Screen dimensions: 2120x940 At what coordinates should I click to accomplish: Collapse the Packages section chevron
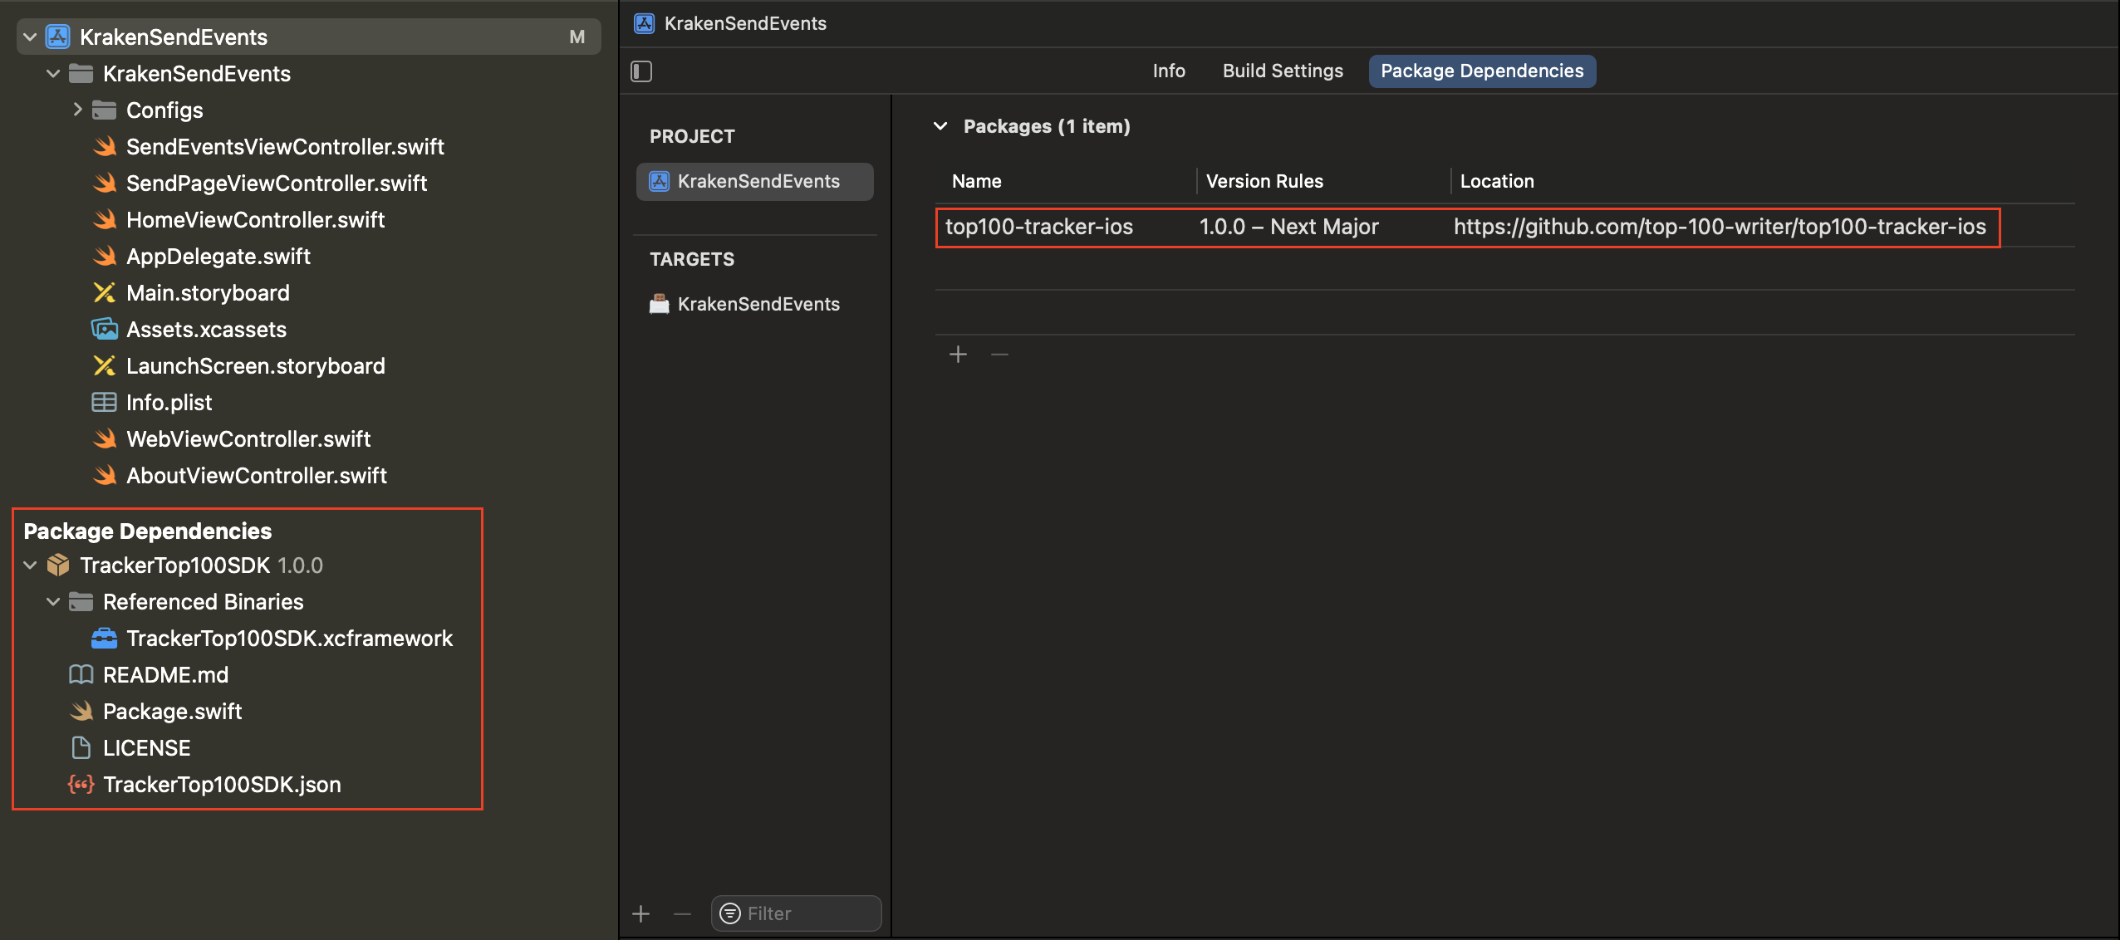[x=940, y=126]
